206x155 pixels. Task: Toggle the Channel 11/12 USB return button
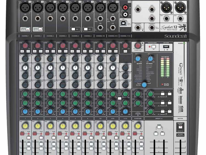tap(125, 51)
